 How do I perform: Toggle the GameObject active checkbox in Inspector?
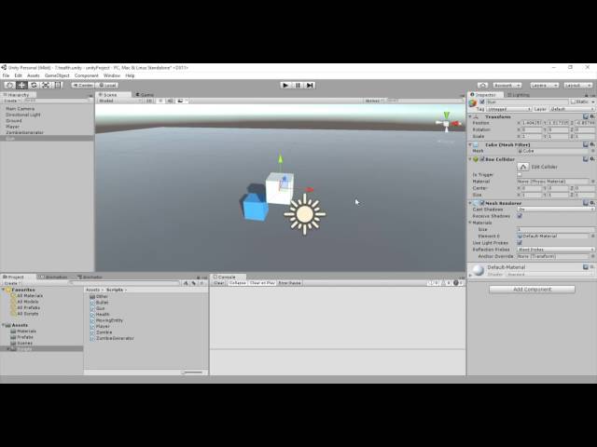click(482, 102)
